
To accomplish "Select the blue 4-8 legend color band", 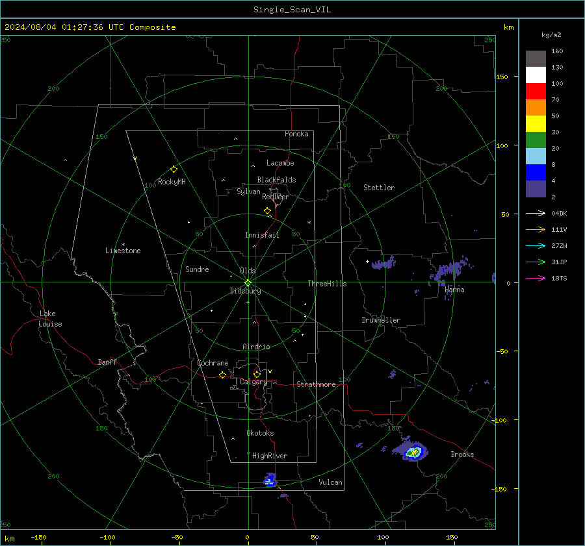I will [536, 172].
